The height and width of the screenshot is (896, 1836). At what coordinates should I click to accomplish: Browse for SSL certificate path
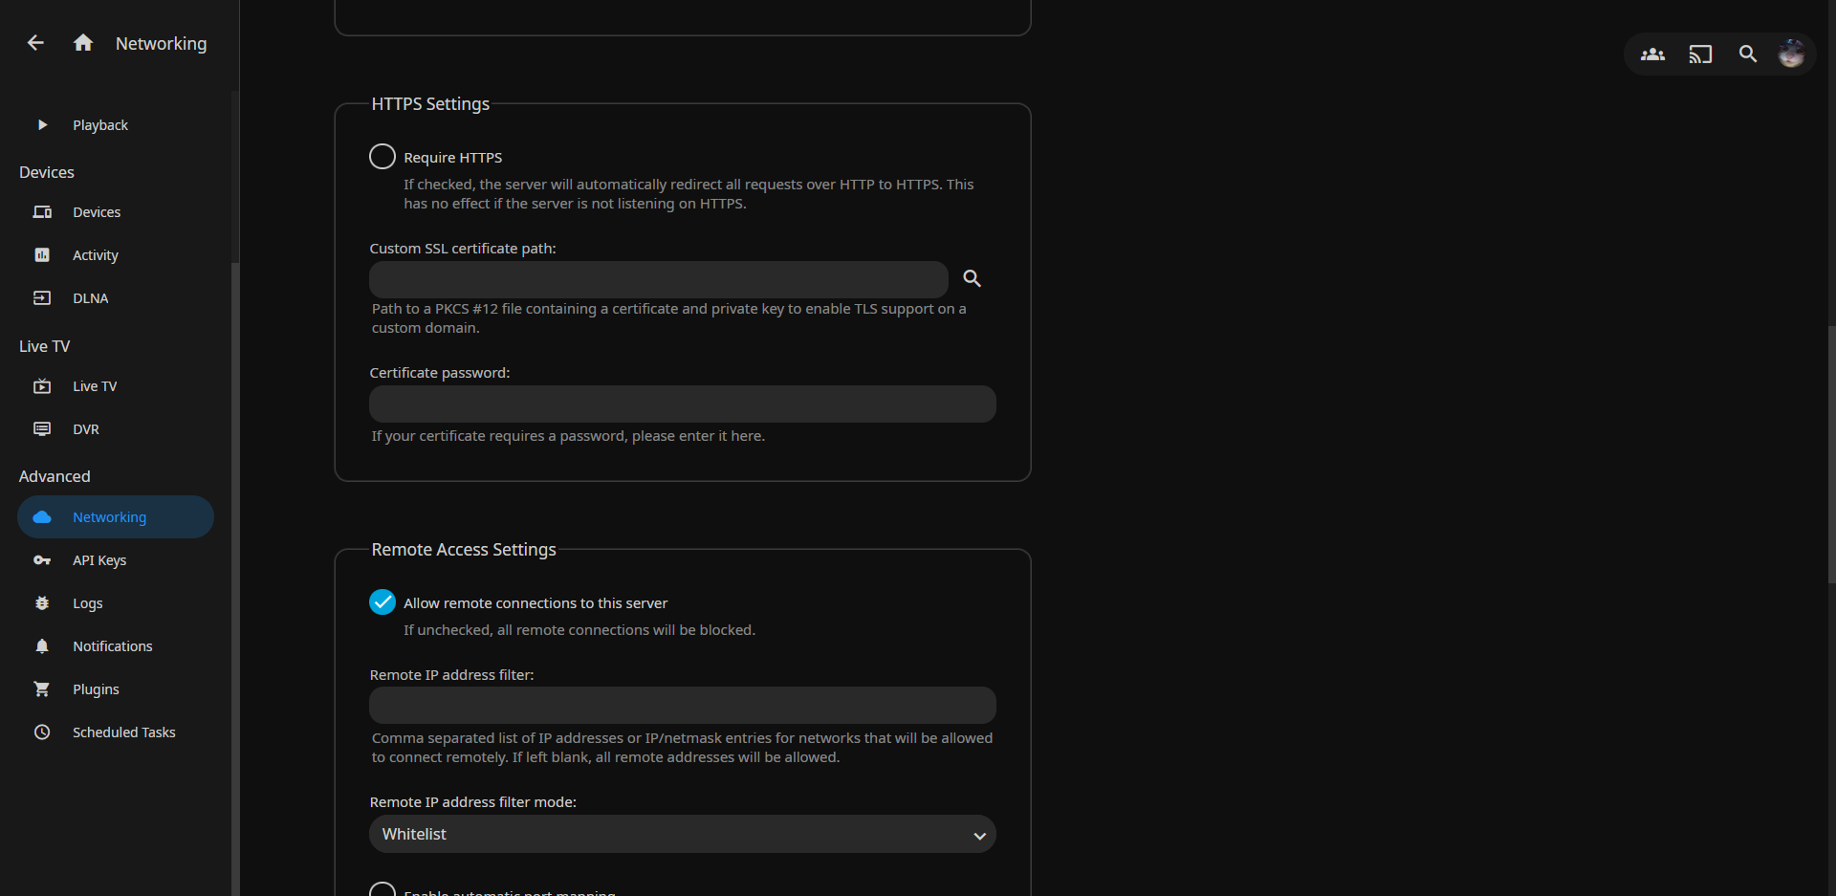click(972, 279)
